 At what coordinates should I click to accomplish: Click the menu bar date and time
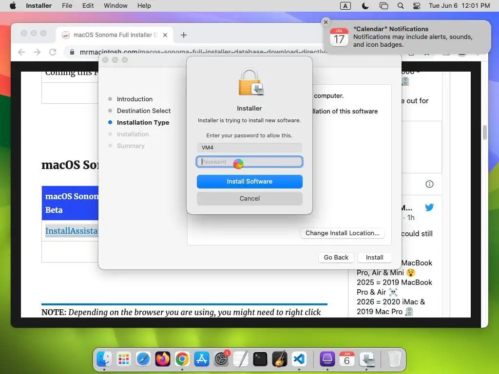pyautogui.click(x=459, y=6)
